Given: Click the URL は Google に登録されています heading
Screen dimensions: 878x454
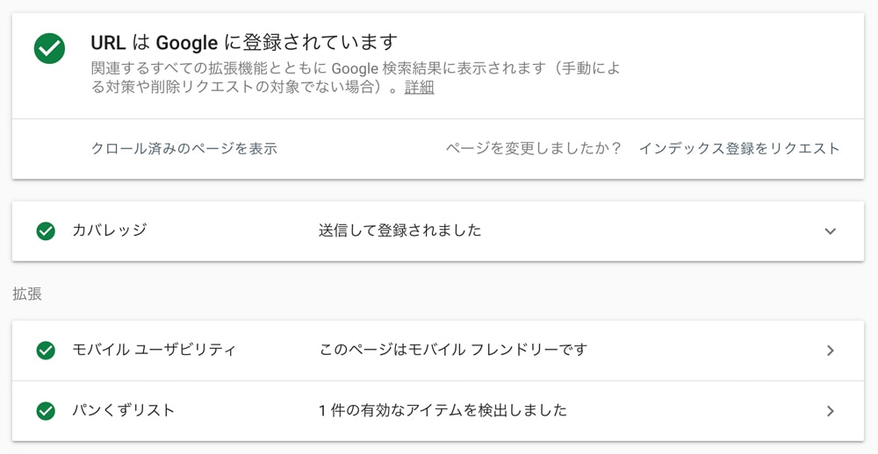Looking at the screenshot, I should click(x=244, y=42).
